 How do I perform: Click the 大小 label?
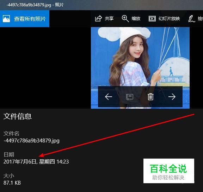(9, 176)
